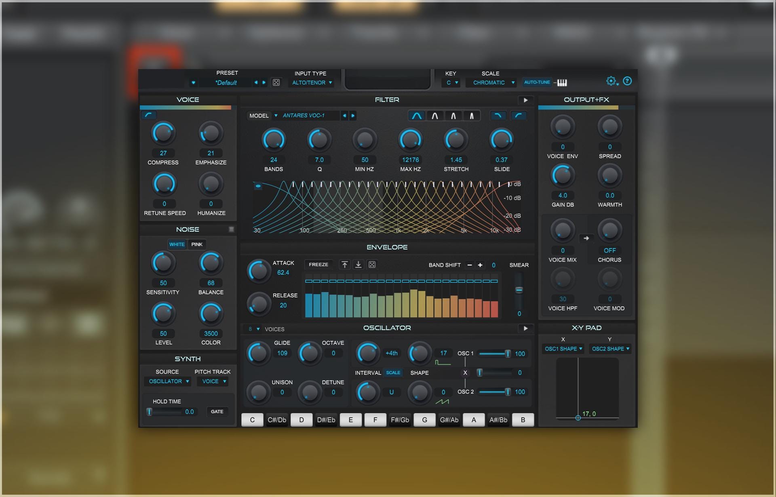Click the OSC 2 sawtooth waveform icon
The image size is (776, 497).
[442, 402]
